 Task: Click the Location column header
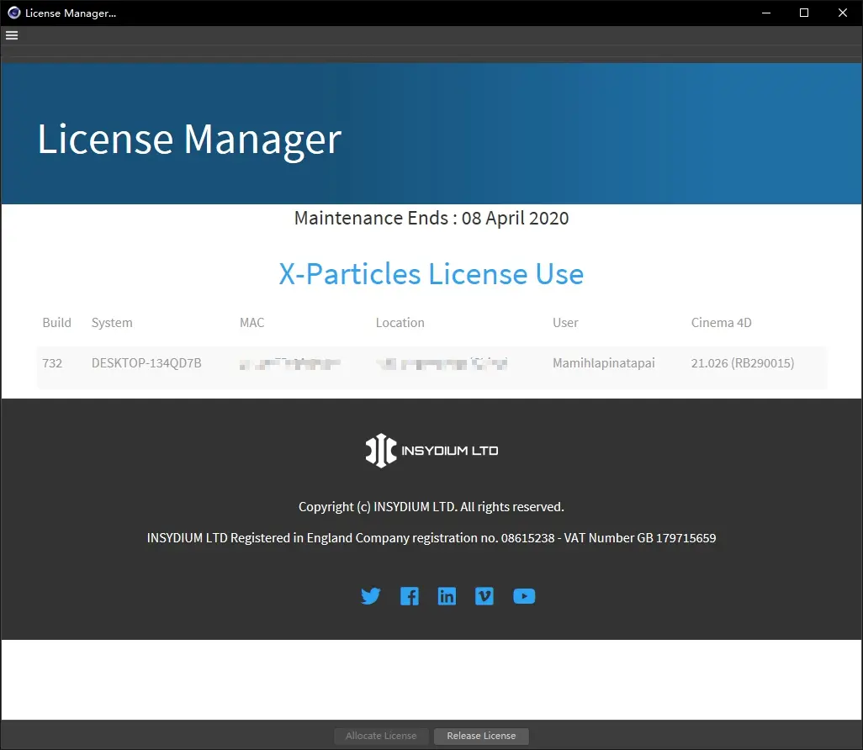pyautogui.click(x=400, y=323)
